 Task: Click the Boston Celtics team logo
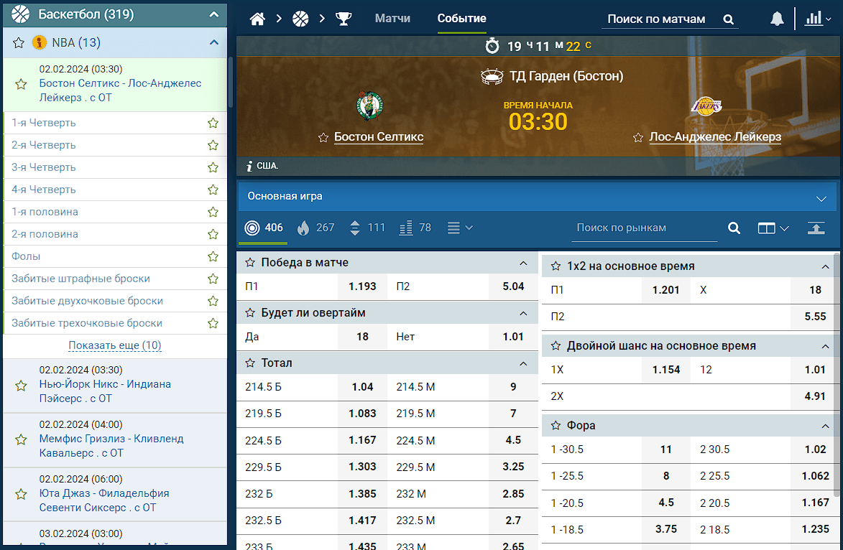pos(369,106)
